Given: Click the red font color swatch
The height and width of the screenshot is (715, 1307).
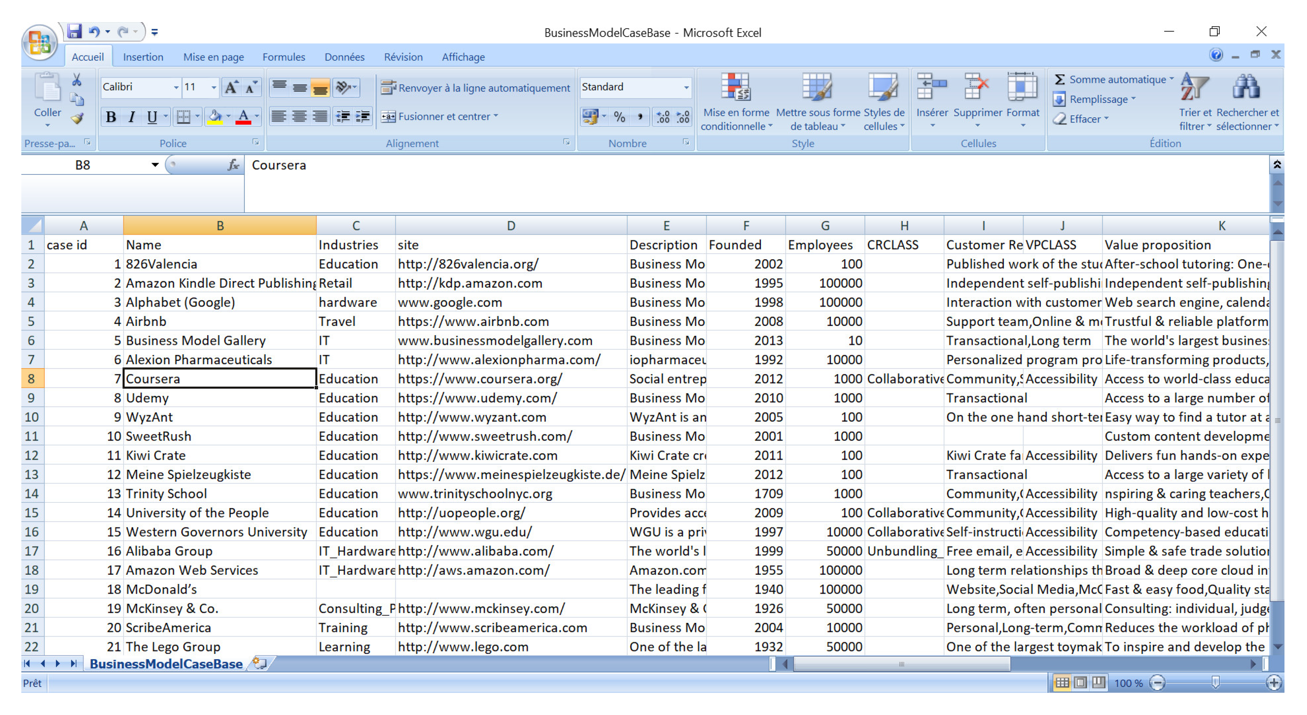Looking at the screenshot, I should (x=243, y=117).
